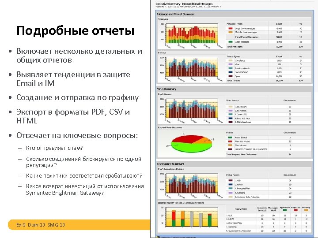
Task: Click the 5. Customer Data Protection incident row
Action: click(x=269, y=231)
